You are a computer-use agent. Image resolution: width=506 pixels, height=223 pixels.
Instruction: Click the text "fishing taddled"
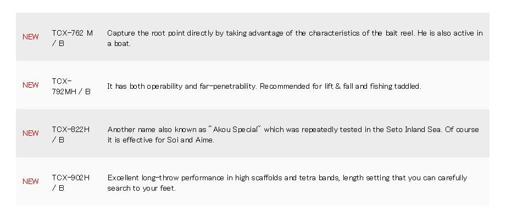(396, 86)
